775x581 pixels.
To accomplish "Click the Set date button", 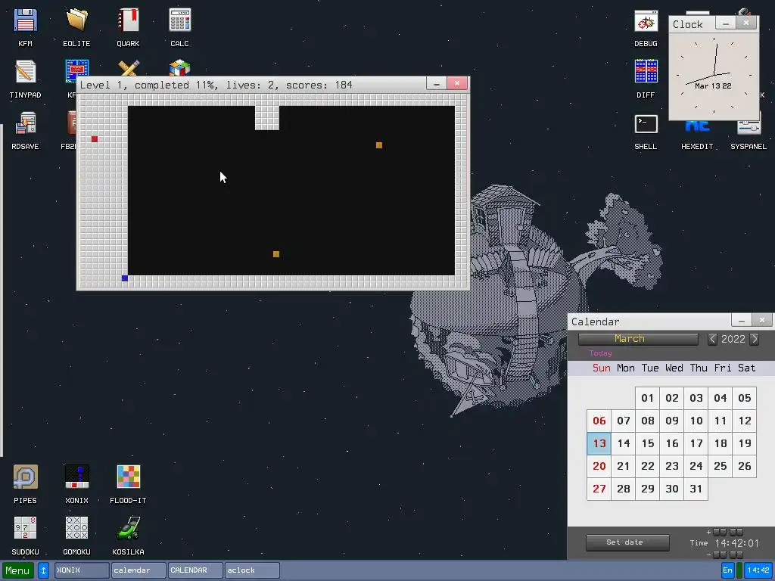I will [627, 542].
